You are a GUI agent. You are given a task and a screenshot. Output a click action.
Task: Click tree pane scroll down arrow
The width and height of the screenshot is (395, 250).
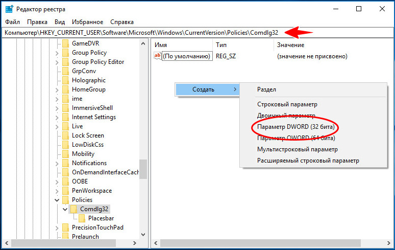(143, 235)
